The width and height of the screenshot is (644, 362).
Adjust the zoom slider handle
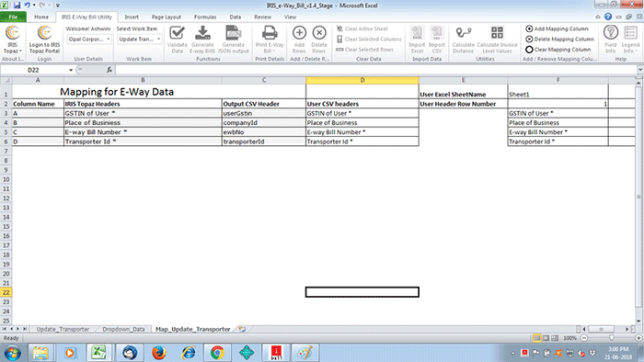612,338
